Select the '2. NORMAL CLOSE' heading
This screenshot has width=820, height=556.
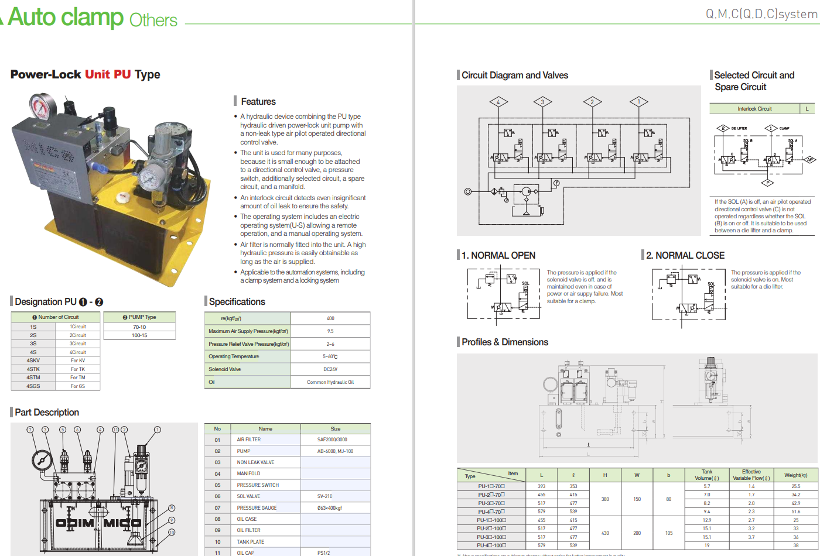[685, 255]
